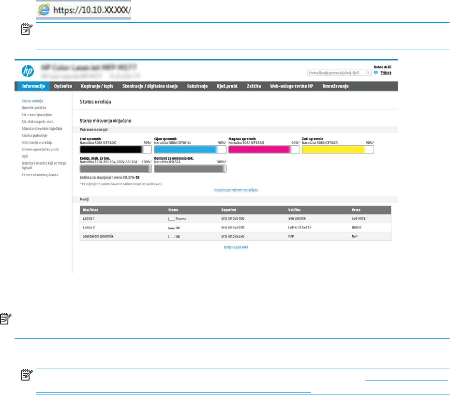Select Ispis in the sidebar
Image resolution: width=450 pixels, height=395 pixels.
[25, 156]
